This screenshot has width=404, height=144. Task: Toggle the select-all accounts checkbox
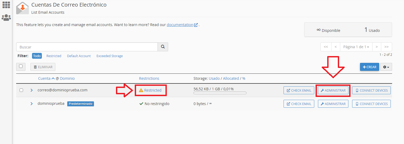click(21, 67)
